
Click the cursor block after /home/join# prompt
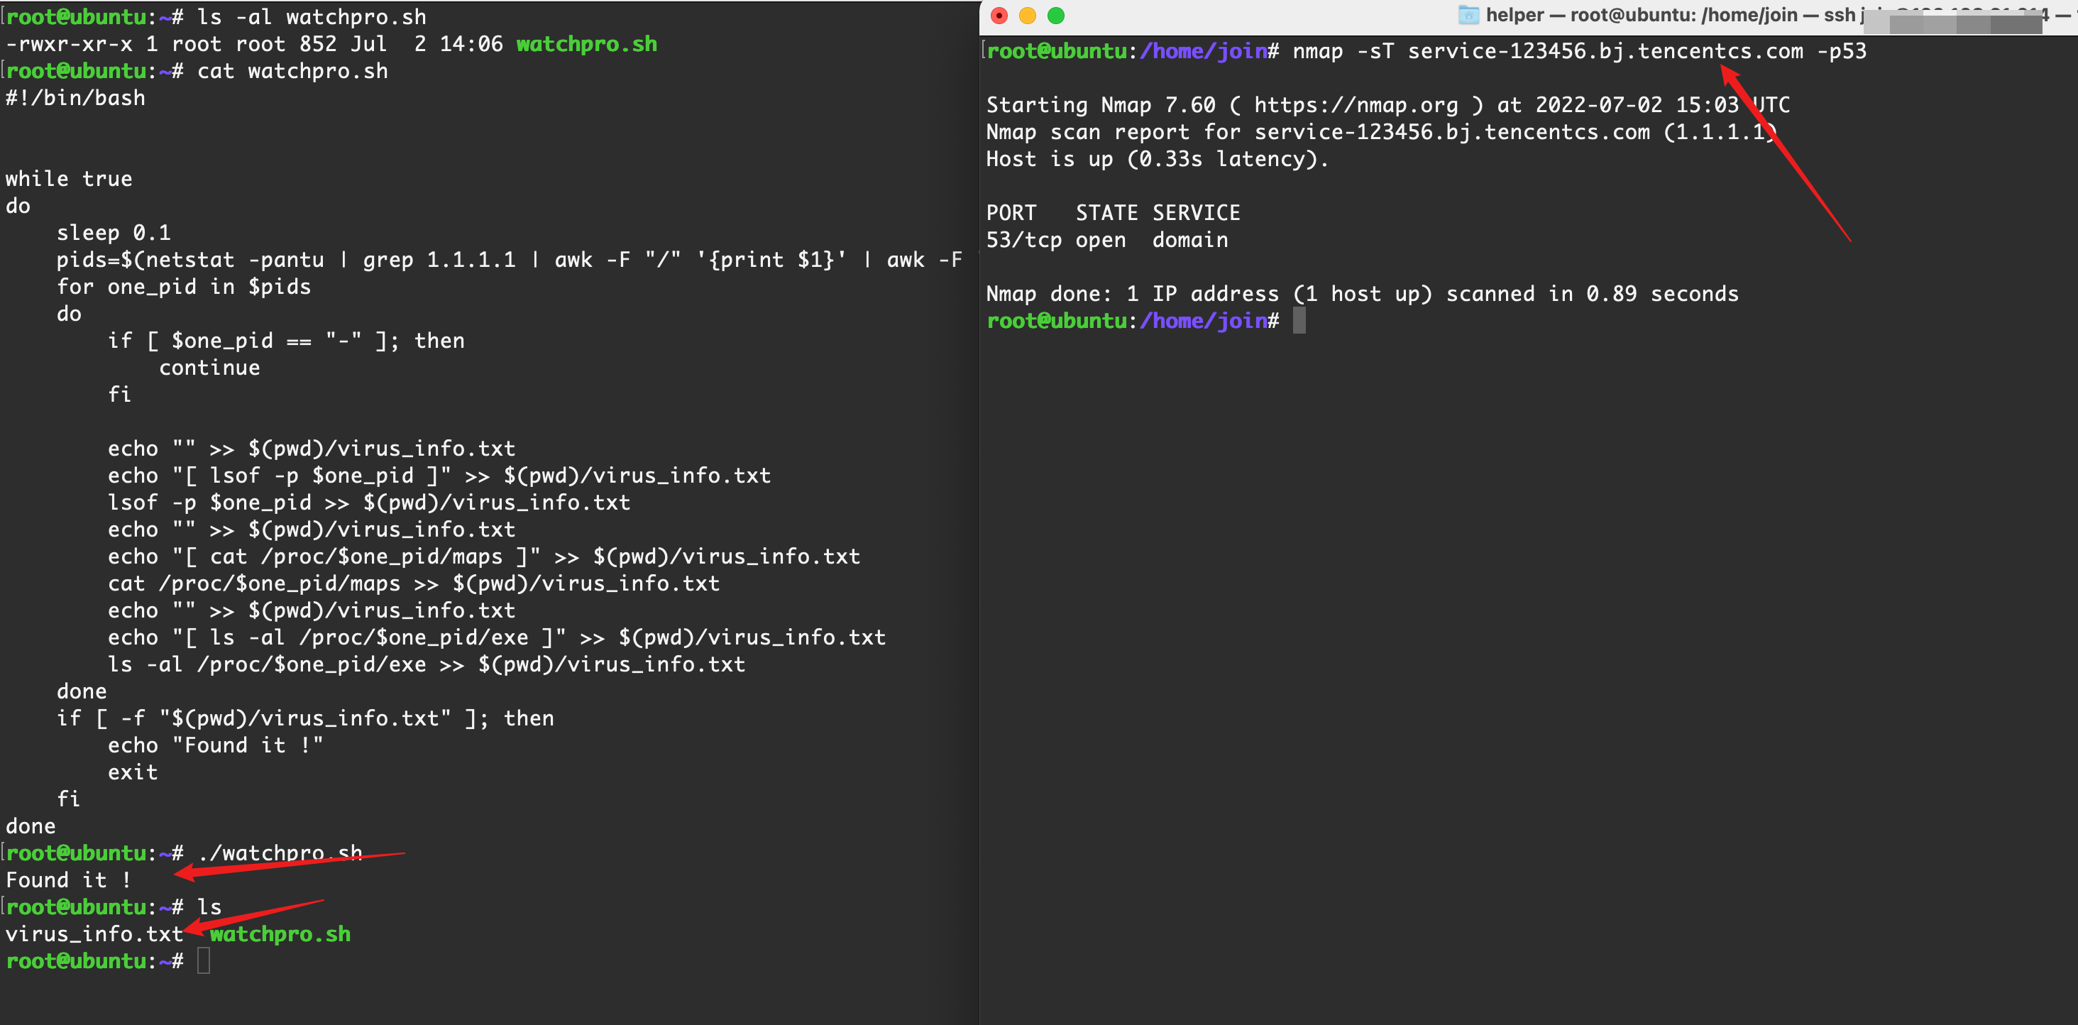click(x=1299, y=320)
